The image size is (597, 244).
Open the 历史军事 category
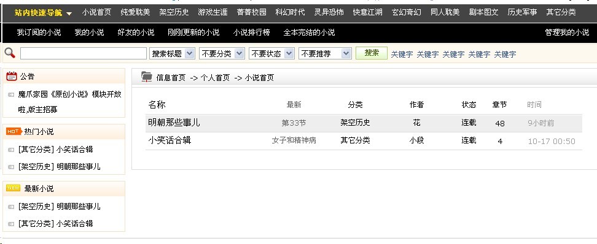click(x=522, y=12)
